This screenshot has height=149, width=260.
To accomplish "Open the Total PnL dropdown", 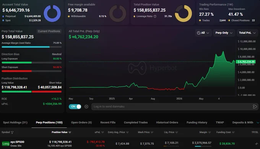I will (x=247, y=33).
